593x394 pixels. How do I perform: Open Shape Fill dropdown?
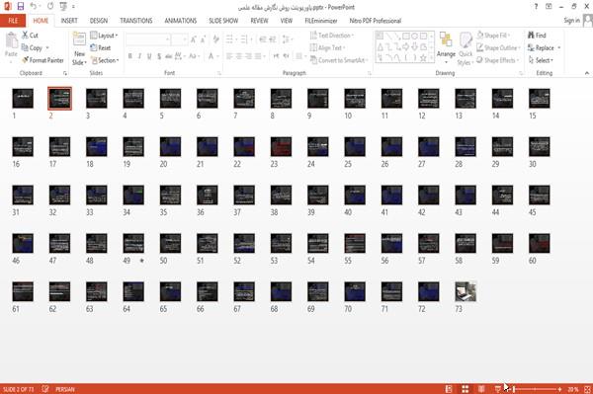point(493,36)
